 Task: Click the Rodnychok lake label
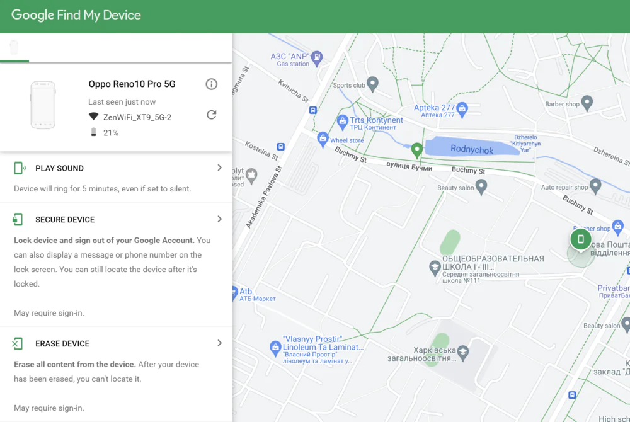(472, 150)
